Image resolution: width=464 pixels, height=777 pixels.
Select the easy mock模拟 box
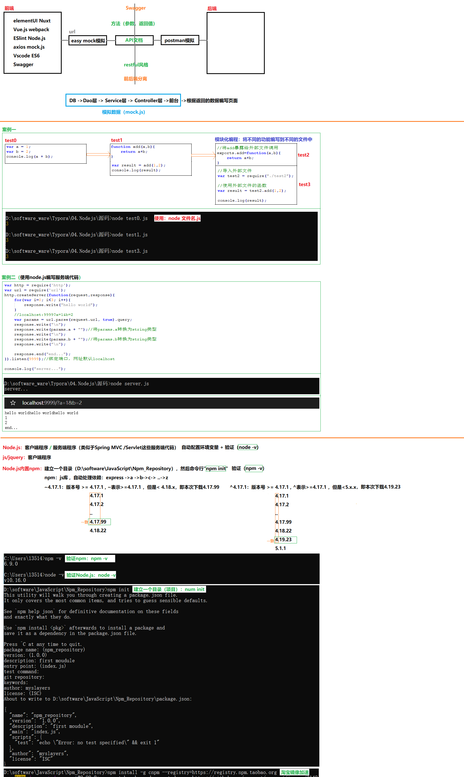(88, 41)
